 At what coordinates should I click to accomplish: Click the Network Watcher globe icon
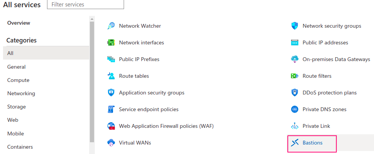pyautogui.click(x=111, y=26)
